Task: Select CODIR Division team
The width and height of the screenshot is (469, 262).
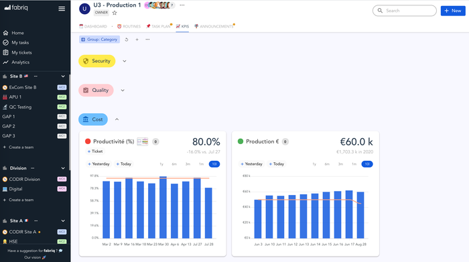Action: point(25,179)
